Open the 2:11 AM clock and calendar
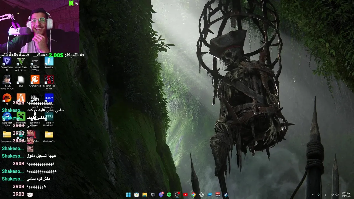354x199 pixels. coord(346,195)
